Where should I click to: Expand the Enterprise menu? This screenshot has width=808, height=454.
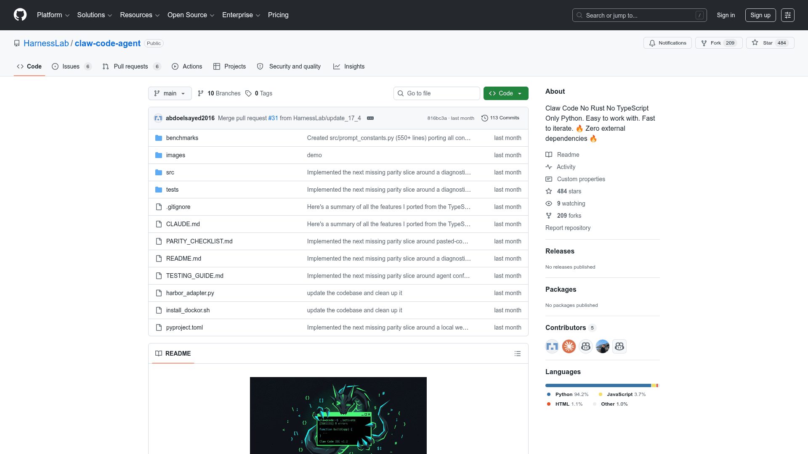(241, 15)
